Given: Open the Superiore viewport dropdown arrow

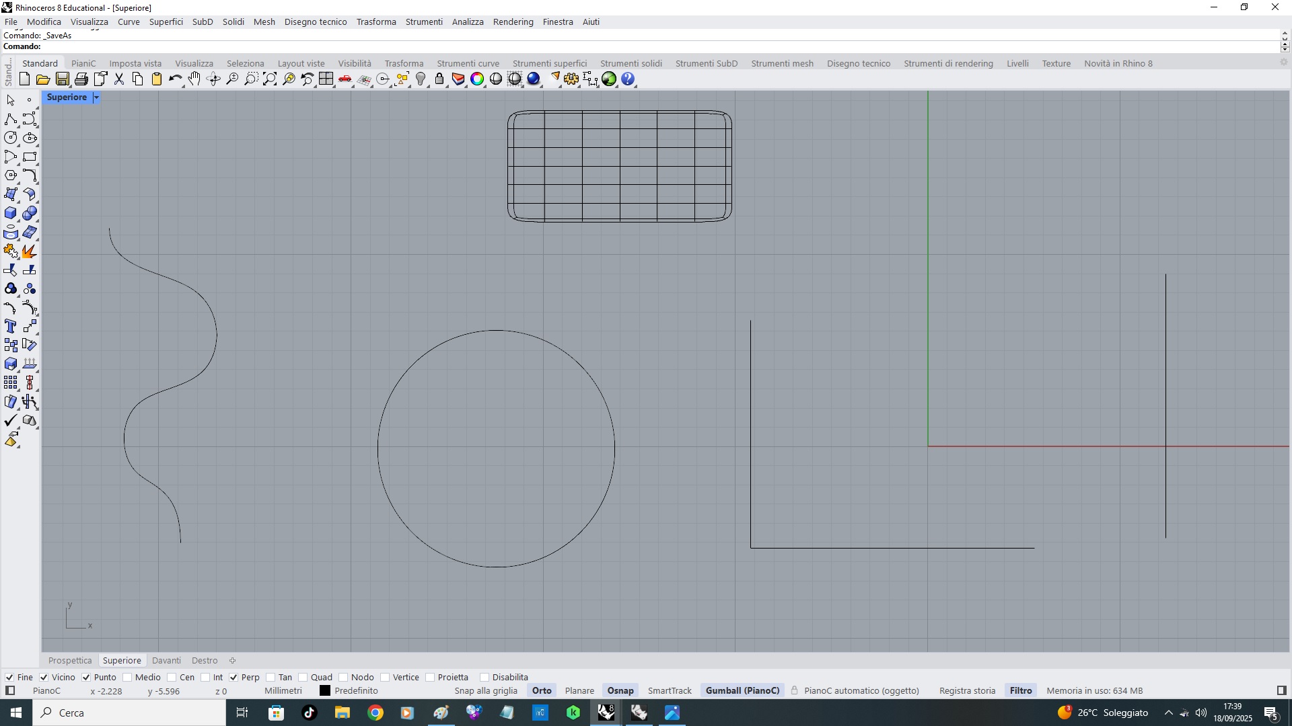Looking at the screenshot, I should tap(96, 98).
